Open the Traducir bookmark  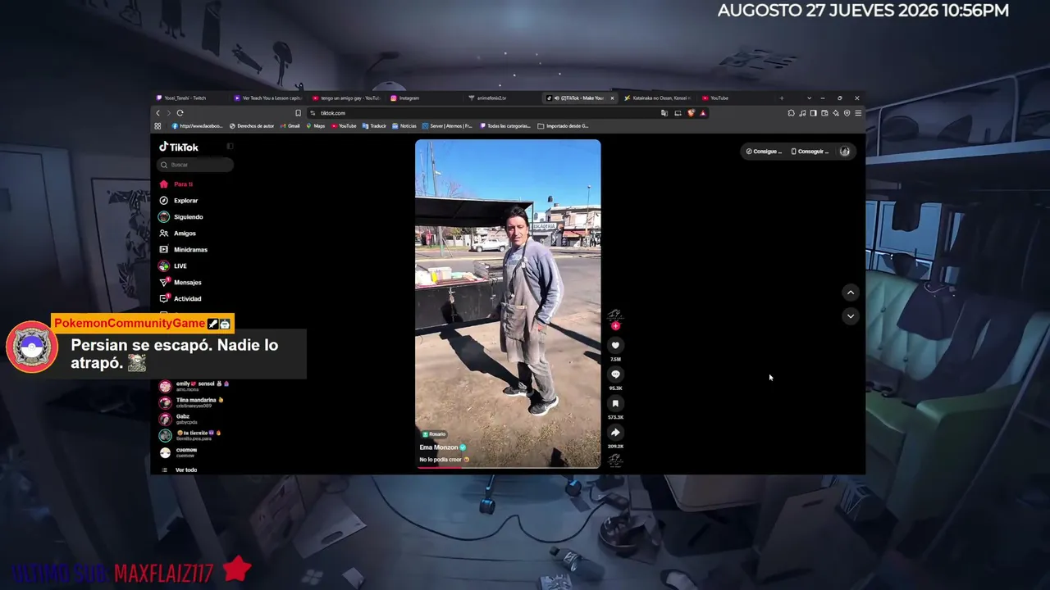click(x=374, y=126)
